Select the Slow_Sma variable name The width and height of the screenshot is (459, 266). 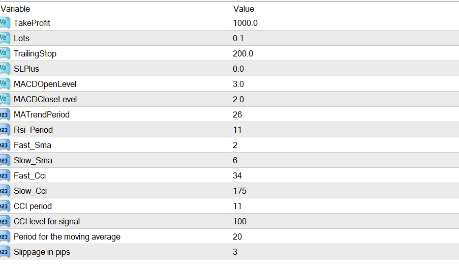[x=33, y=160]
